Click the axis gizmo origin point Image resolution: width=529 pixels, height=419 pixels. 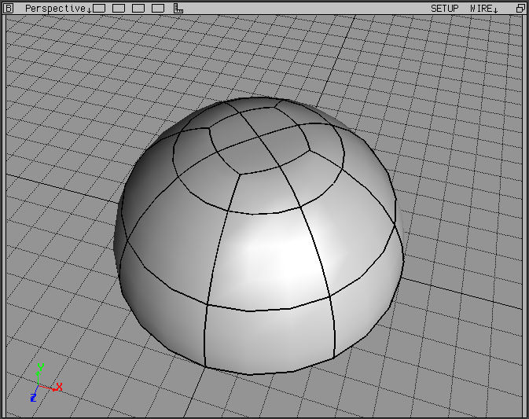pos(39,385)
